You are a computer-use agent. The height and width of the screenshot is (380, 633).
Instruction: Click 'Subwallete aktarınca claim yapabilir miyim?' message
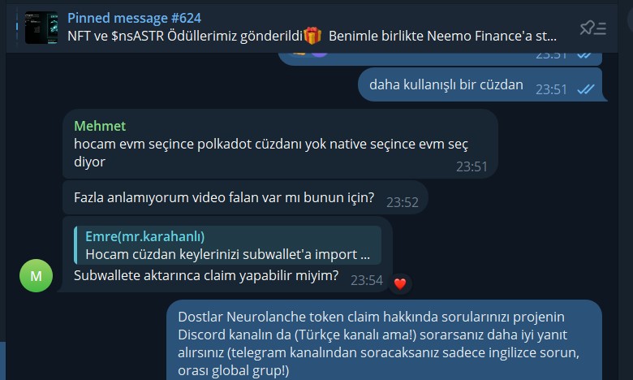click(206, 275)
